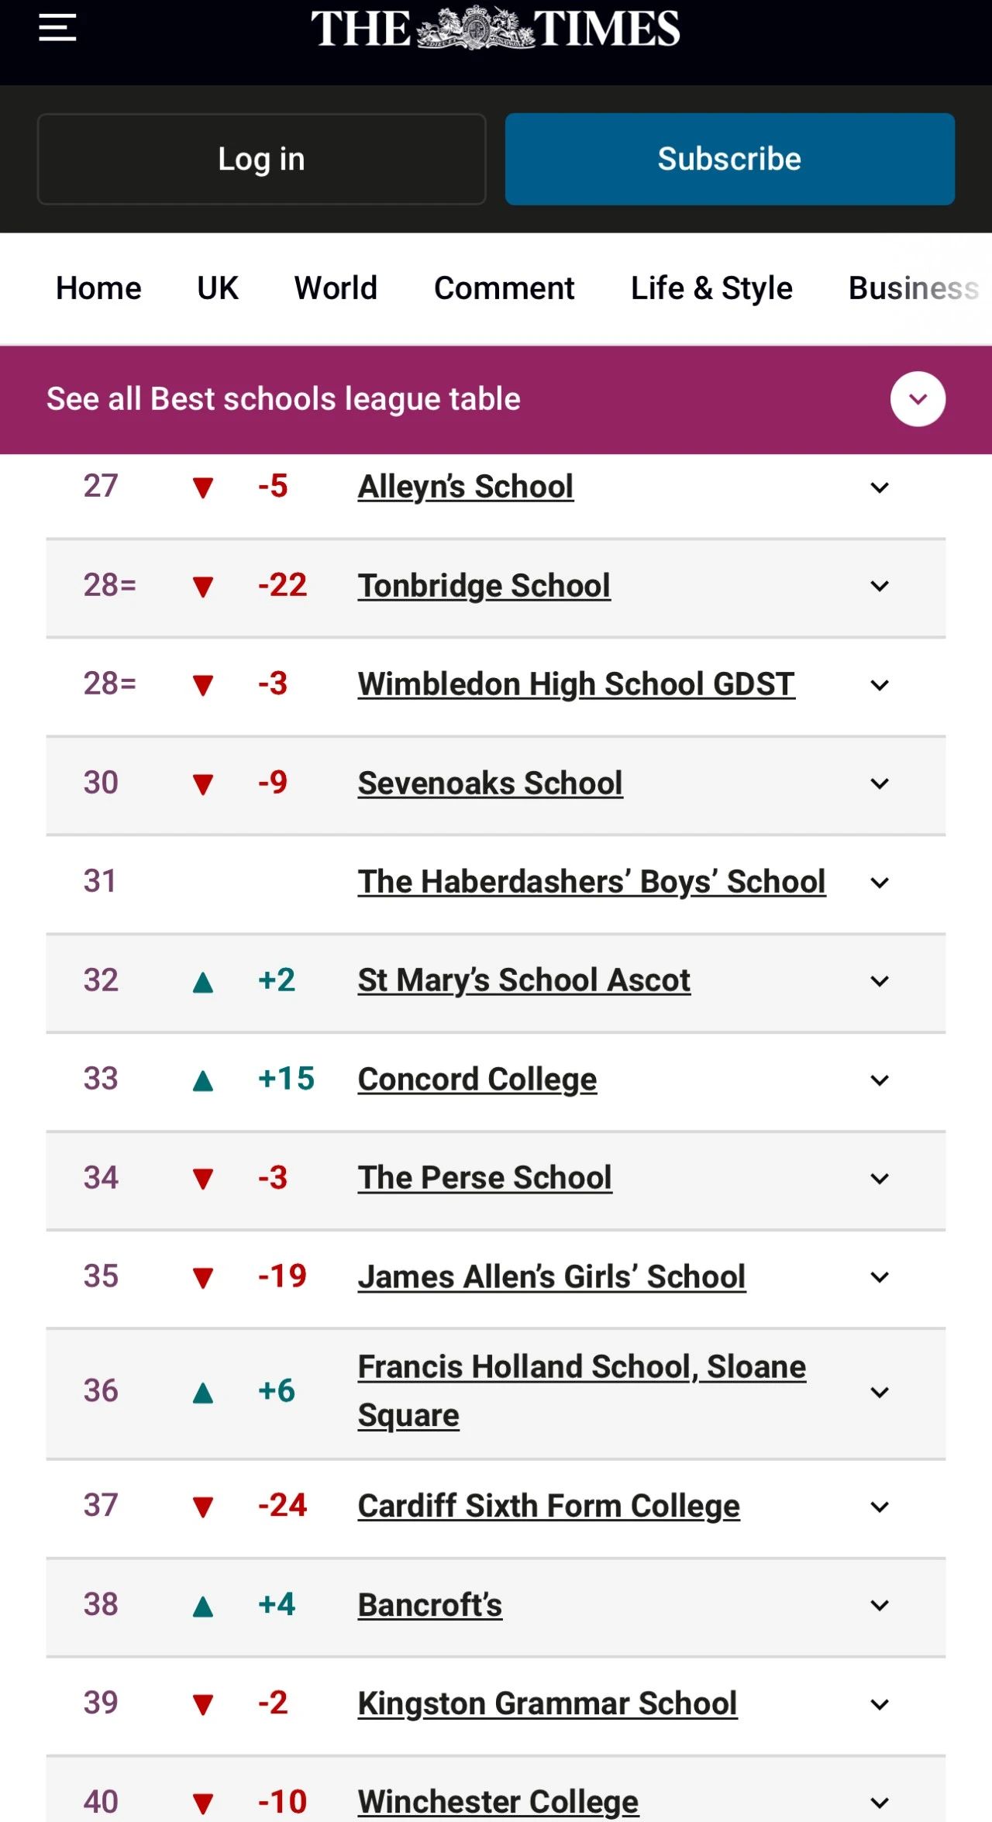The height and width of the screenshot is (1822, 992).
Task: Open the World section tab
Action: pos(336,288)
